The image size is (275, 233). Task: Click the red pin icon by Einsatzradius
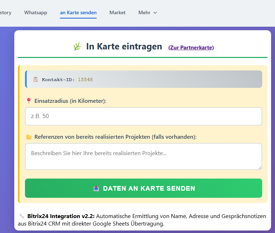click(29, 101)
